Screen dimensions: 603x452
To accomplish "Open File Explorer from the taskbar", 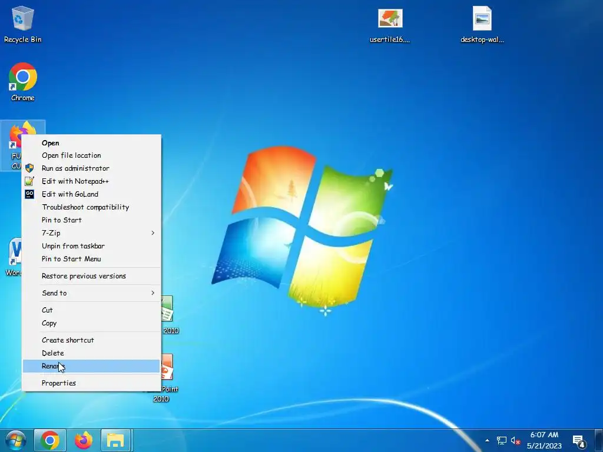I will pyautogui.click(x=116, y=440).
